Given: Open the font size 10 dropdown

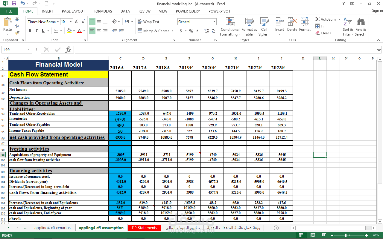Looking at the screenshot, I should [71, 22].
